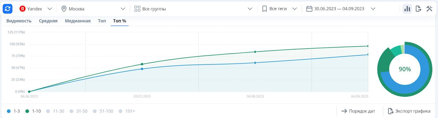The image size is (438, 118).
Task: Click the export file icon in top toolbar
Action: pyautogui.click(x=418, y=9)
